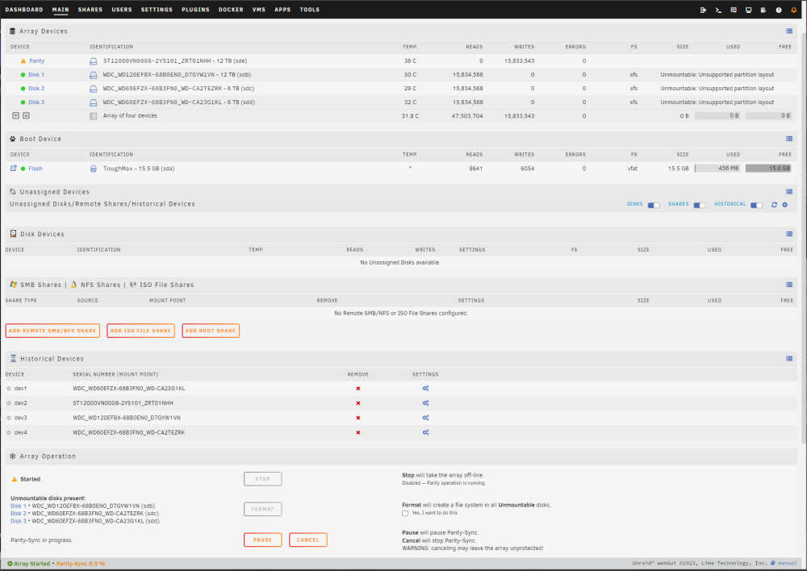Open the Shares menu
807x571 pixels.
(x=90, y=10)
